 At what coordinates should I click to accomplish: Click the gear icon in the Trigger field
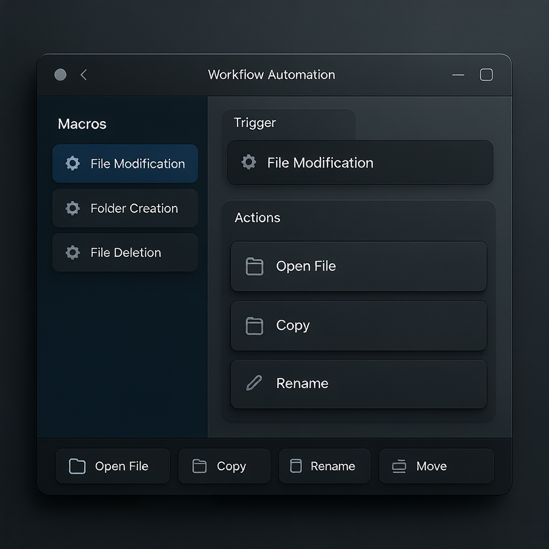tap(249, 162)
